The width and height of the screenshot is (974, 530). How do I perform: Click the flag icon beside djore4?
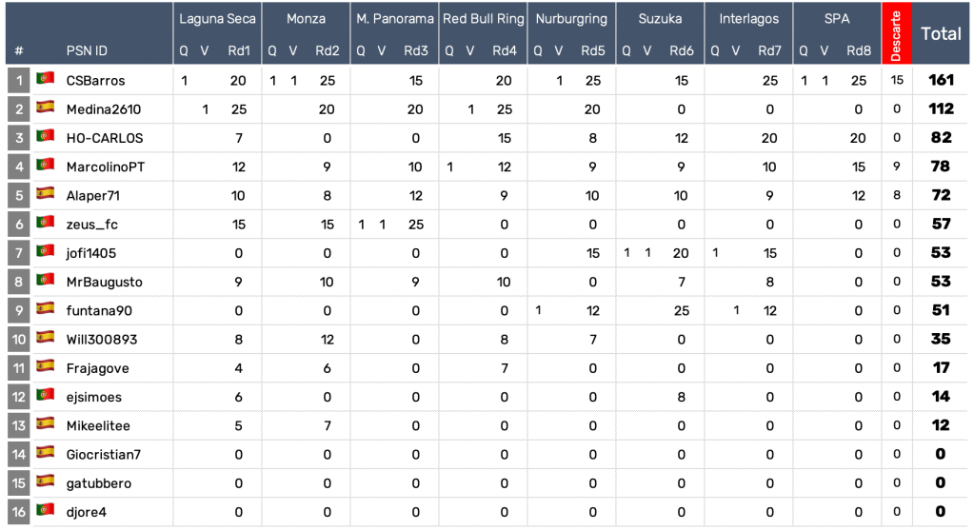point(45,511)
